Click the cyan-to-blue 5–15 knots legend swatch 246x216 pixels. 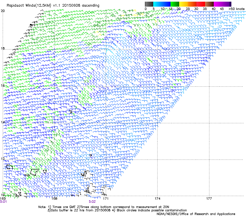pos(162,4)
